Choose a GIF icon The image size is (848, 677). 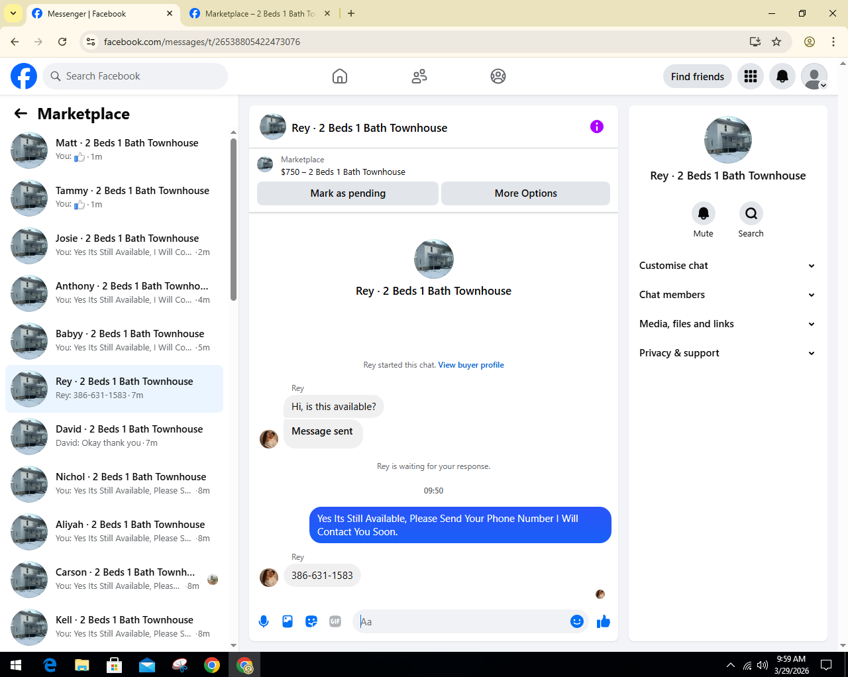335,621
